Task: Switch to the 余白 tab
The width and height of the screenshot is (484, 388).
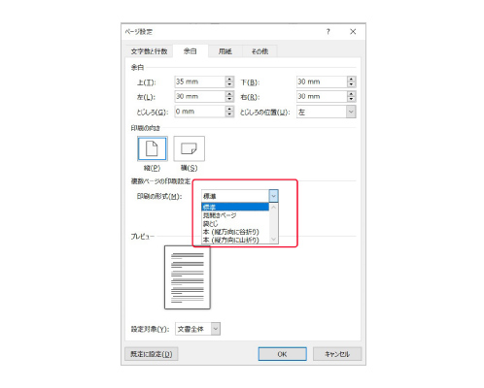Action: click(190, 51)
